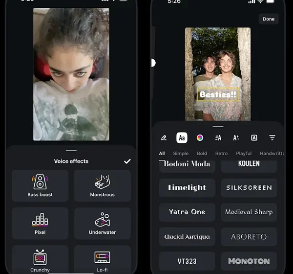293x274 pixels.
Task: Choose the Monstrous voice effect
Action: [102, 185]
